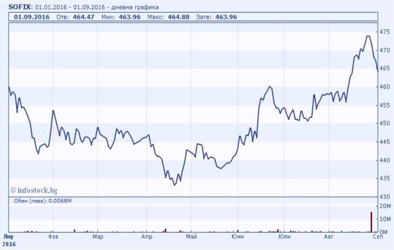Click the Фев month label

pyautogui.click(x=53, y=237)
